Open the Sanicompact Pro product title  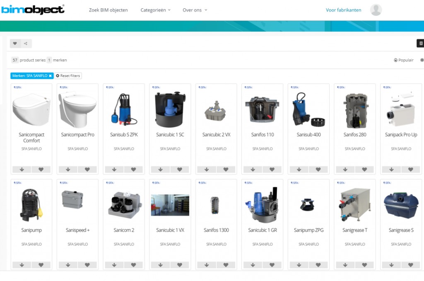[77, 135]
